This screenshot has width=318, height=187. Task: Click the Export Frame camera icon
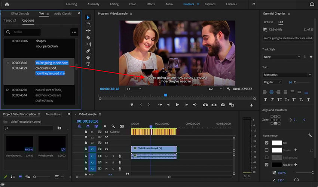coord(223,105)
